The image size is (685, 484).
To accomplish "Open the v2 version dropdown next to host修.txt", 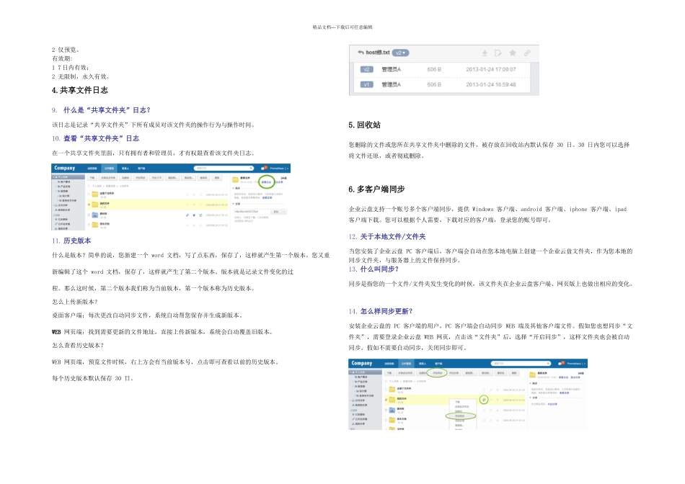I will (400, 53).
